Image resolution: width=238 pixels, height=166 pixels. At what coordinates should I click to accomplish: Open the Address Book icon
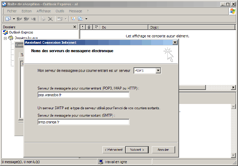click(x=73, y=19)
